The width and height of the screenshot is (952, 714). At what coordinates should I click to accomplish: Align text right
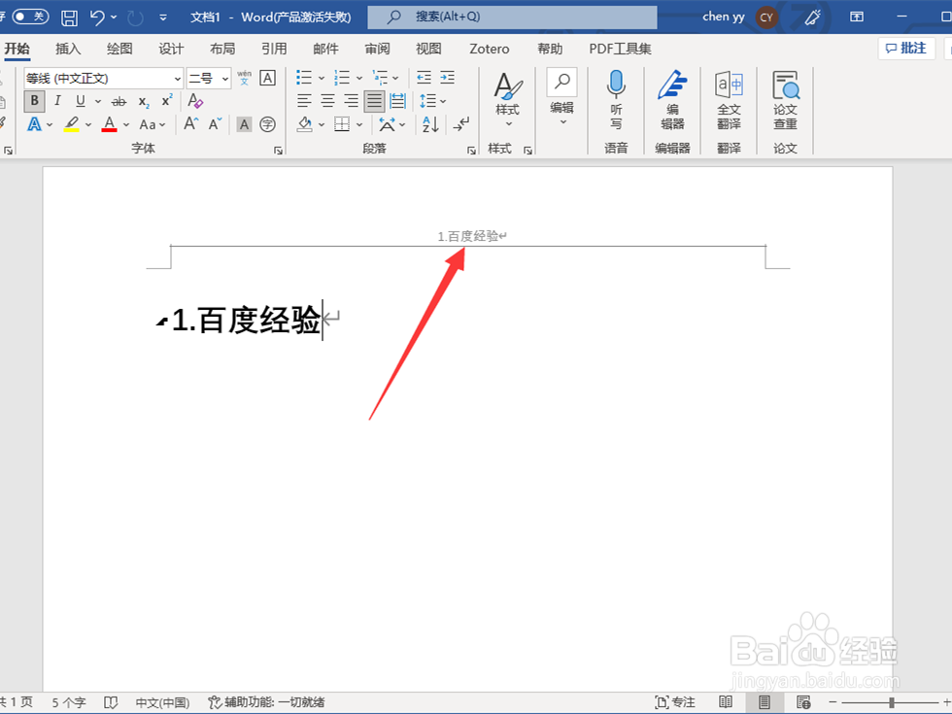pos(351,101)
